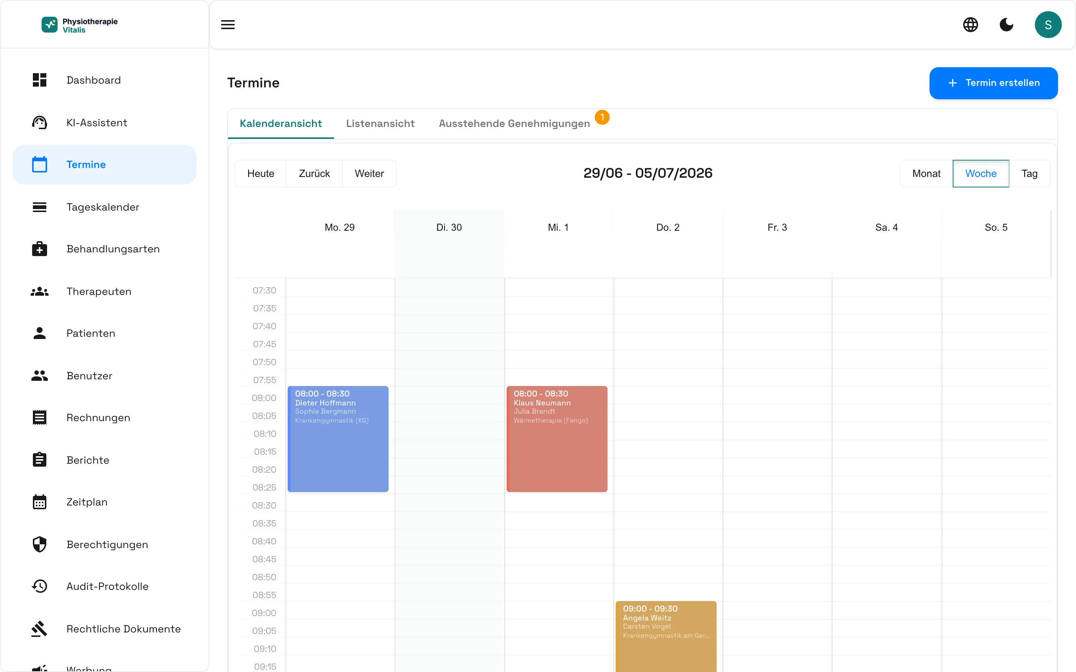Click Weiter to next week
The height and width of the screenshot is (672, 1076).
[369, 174]
